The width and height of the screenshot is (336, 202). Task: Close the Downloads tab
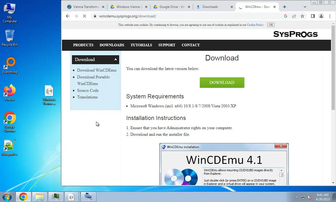[x=232, y=7]
